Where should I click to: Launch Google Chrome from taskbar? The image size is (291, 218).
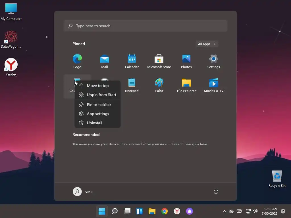(x=165, y=211)
